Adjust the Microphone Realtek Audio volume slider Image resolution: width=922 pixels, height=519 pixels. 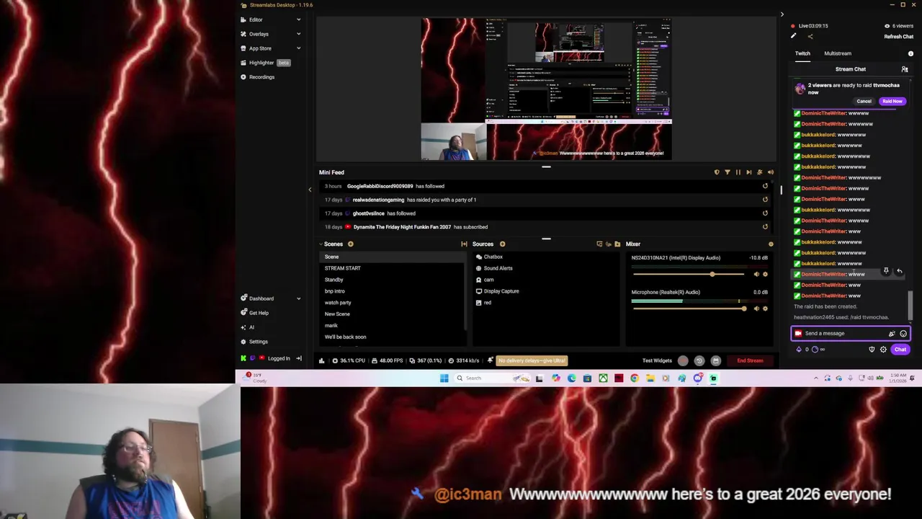click(x=688, y=309)
